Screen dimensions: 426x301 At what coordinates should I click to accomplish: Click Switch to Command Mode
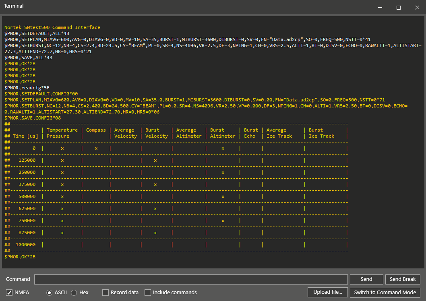pos(385,292)
